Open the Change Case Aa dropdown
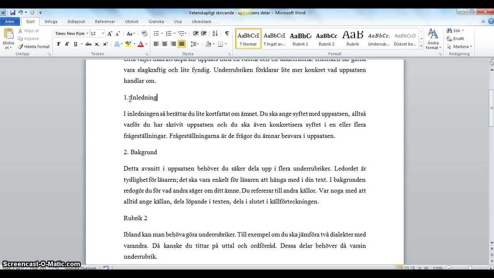 click(x=131, y=34)
